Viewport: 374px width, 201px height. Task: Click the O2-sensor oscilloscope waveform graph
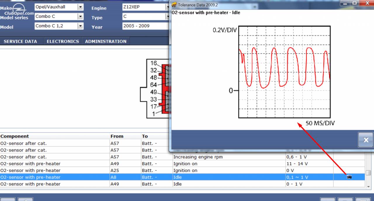284,72
